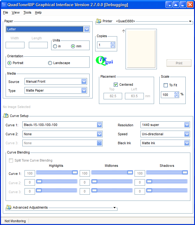
Task: Open the File menu
Action: (6, 13)
